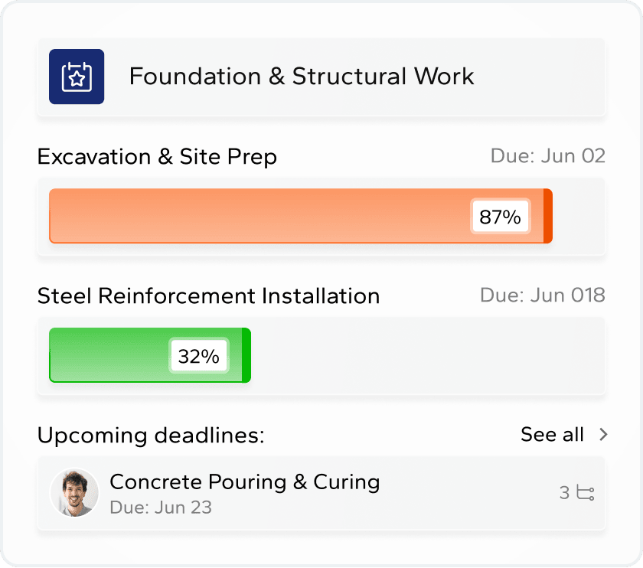Screen dimensions: 643x568
Task: Open the Concrete Pouring & Curing task
Action: [245, 482]
